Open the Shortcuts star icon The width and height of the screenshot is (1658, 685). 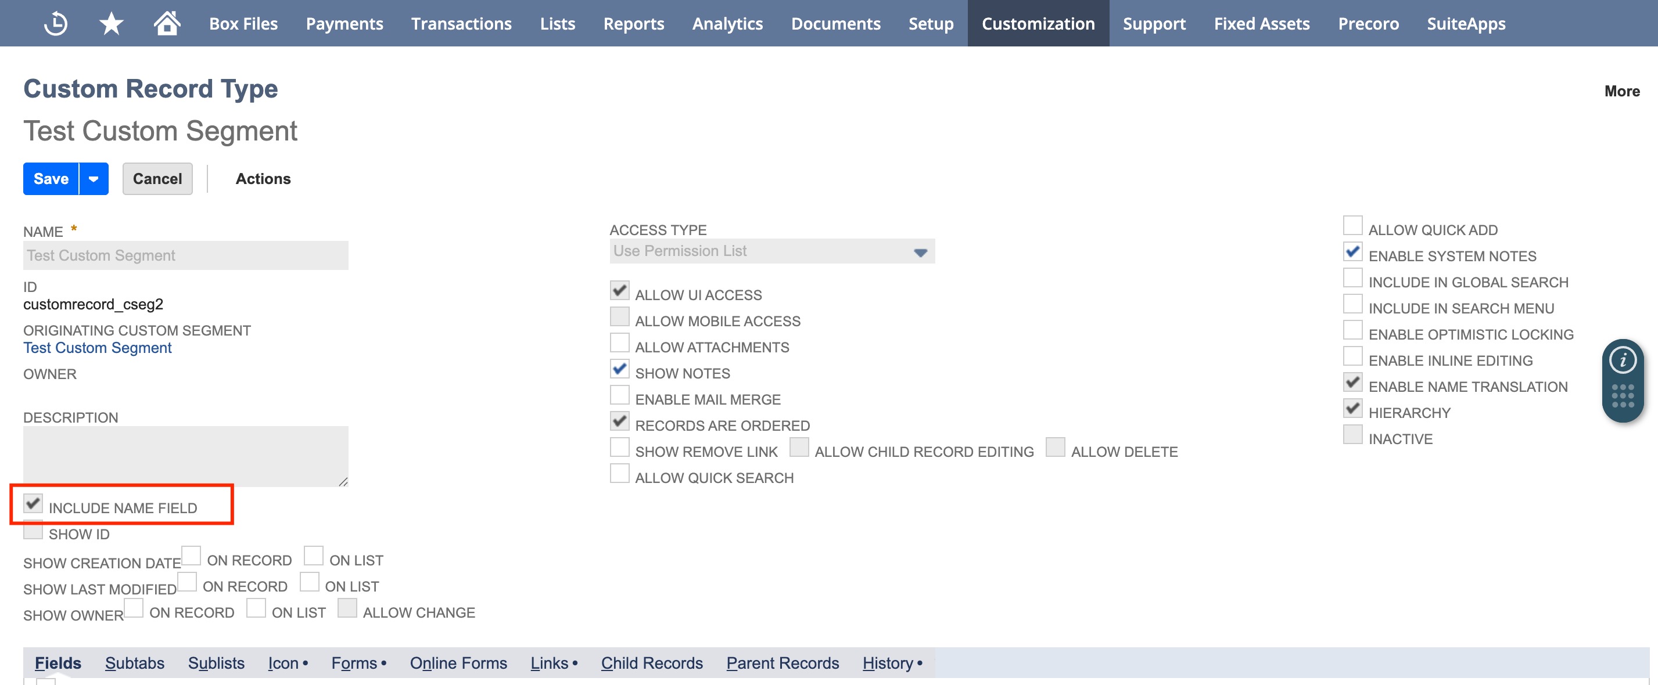[x=112, y=24]
